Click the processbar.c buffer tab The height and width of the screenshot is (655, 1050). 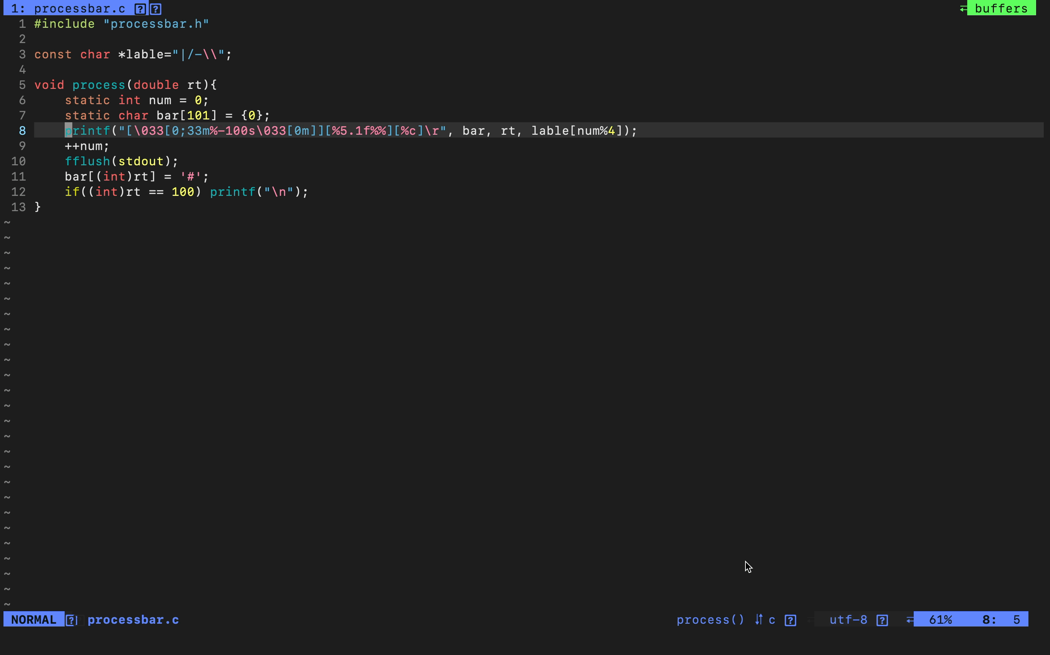point(79,9)
